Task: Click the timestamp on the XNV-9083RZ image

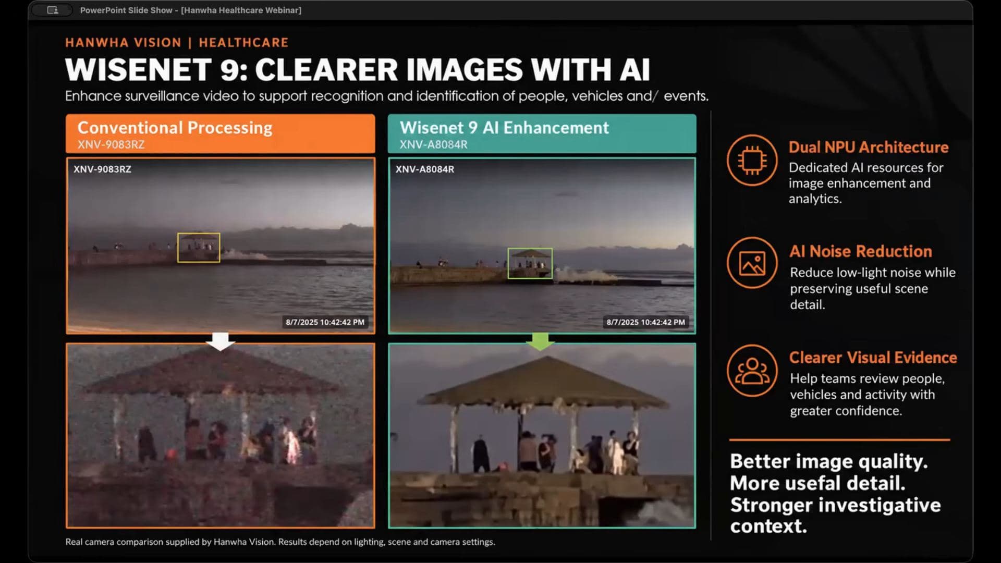Action: [x=325, y=322]
